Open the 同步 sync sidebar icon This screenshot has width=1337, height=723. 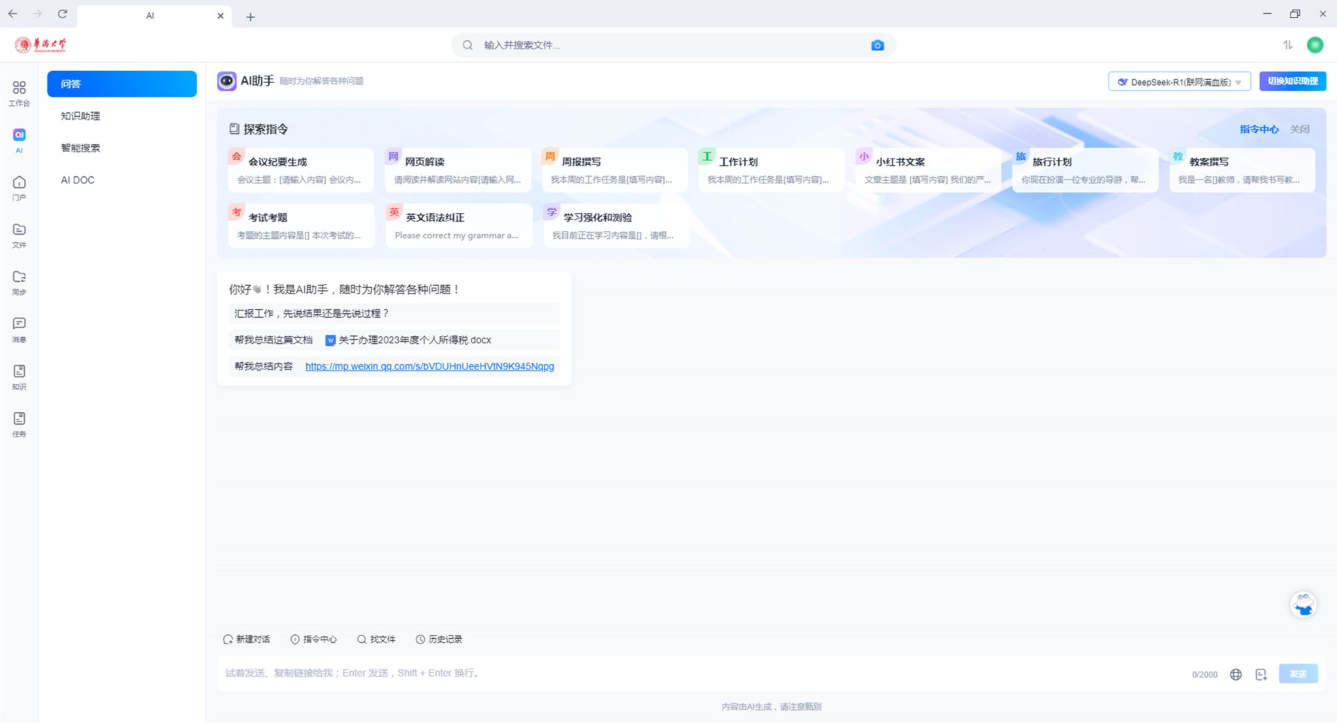(x=19, y=282)
